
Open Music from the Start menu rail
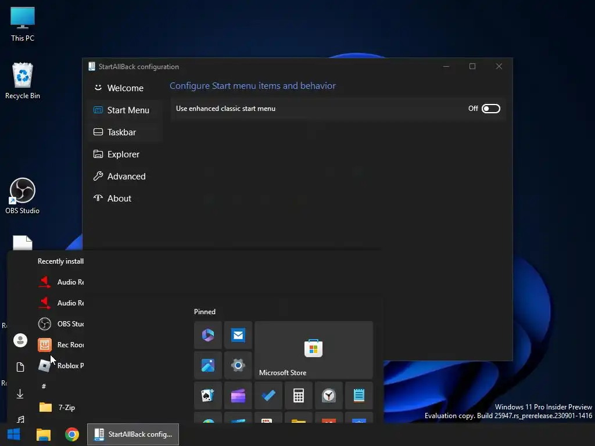[x=20, y=419]
